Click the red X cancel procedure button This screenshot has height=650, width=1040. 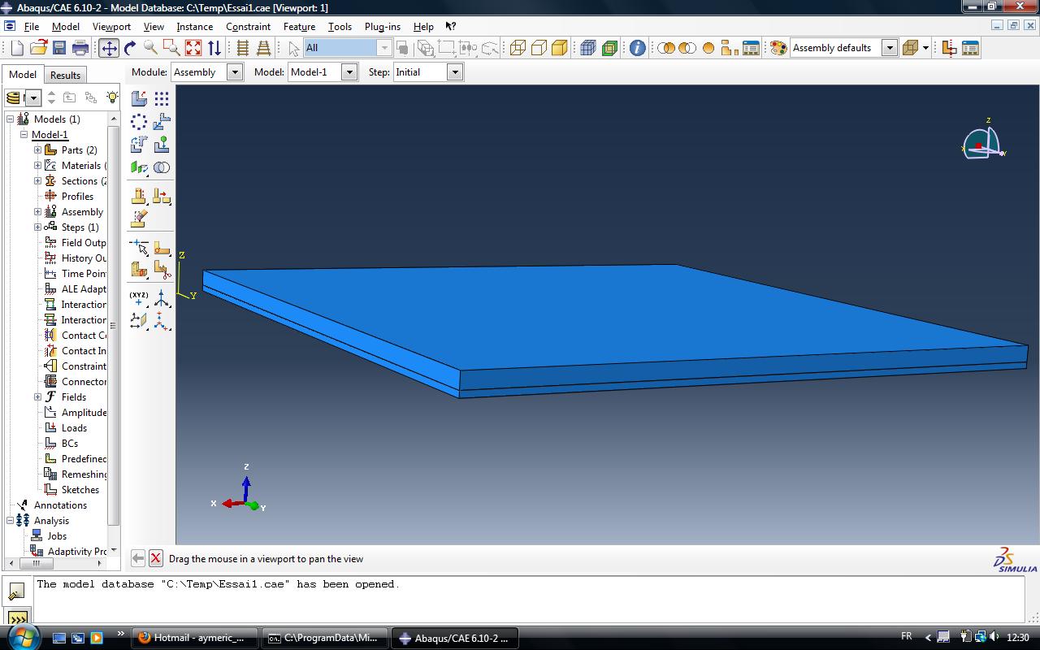point(156,558)
